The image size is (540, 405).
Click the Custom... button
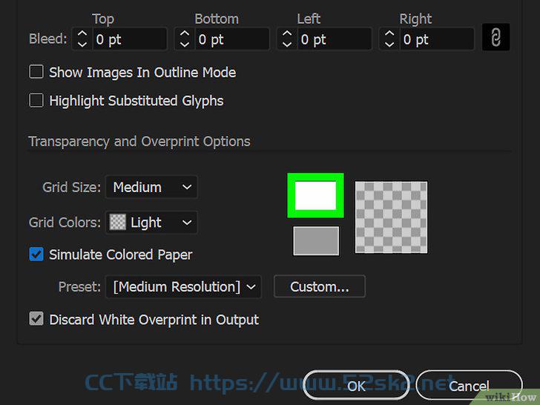[x=320, y=286]
